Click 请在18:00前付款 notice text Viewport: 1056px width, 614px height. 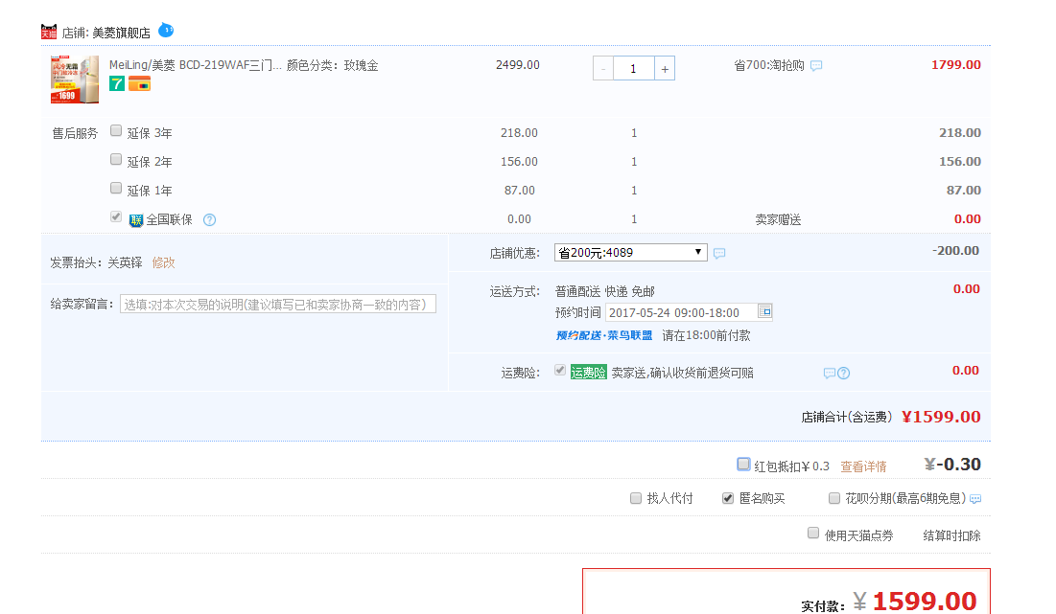click(707, 335)
